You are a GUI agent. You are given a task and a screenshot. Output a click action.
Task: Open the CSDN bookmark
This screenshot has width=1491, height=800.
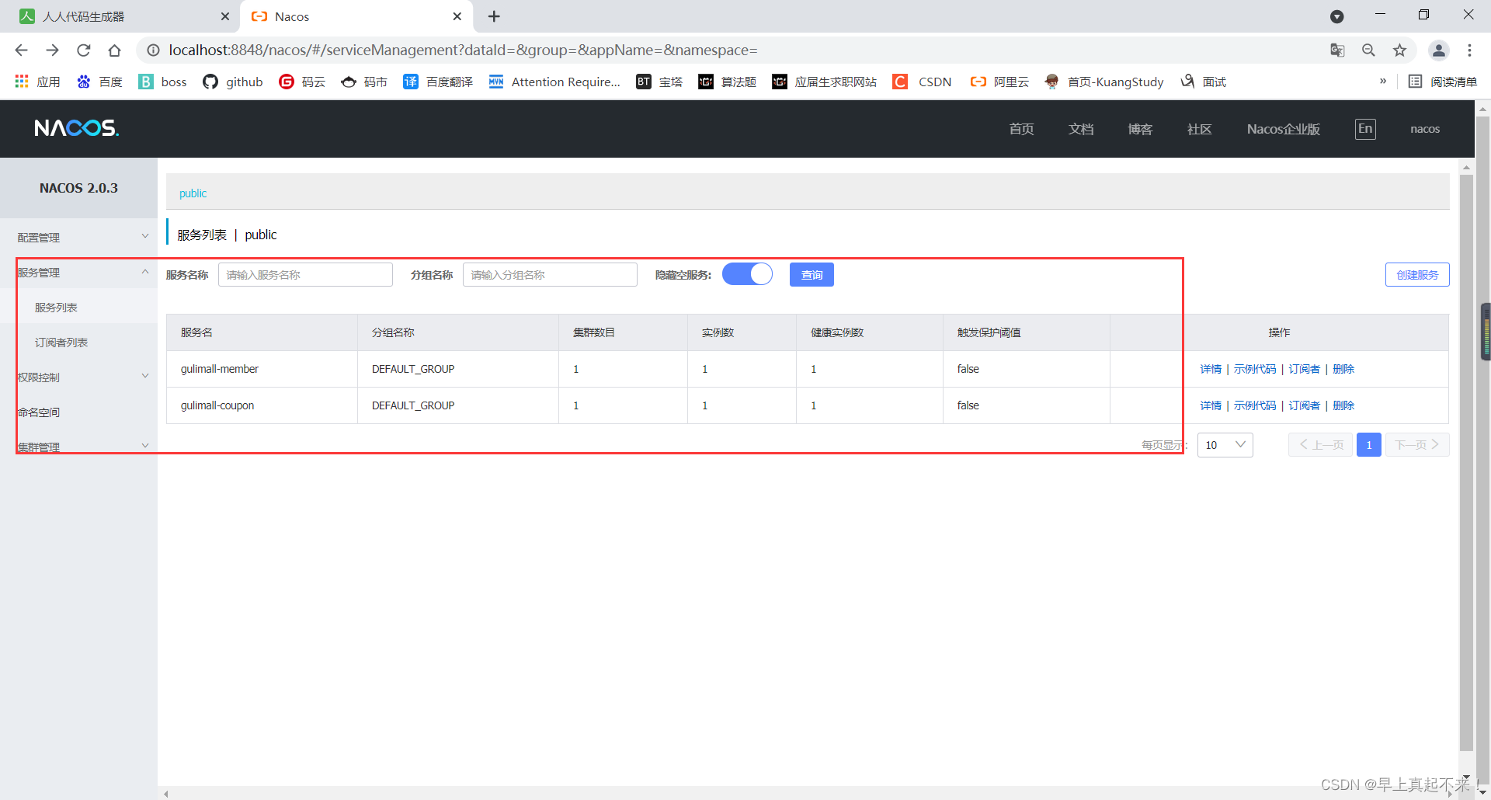(922, 82)
